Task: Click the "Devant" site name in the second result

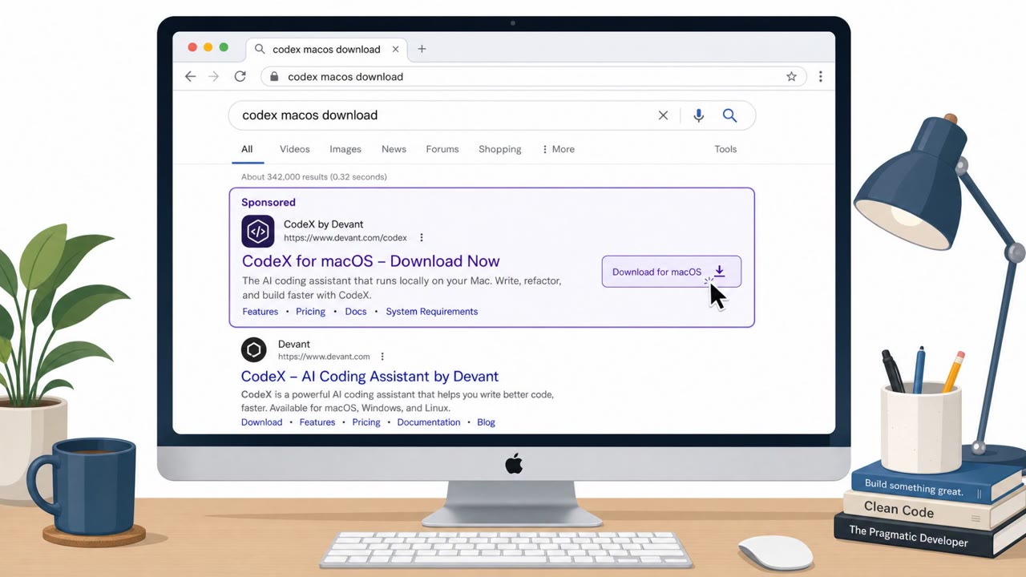Action: pyautogui.click(x=294, y=344)
